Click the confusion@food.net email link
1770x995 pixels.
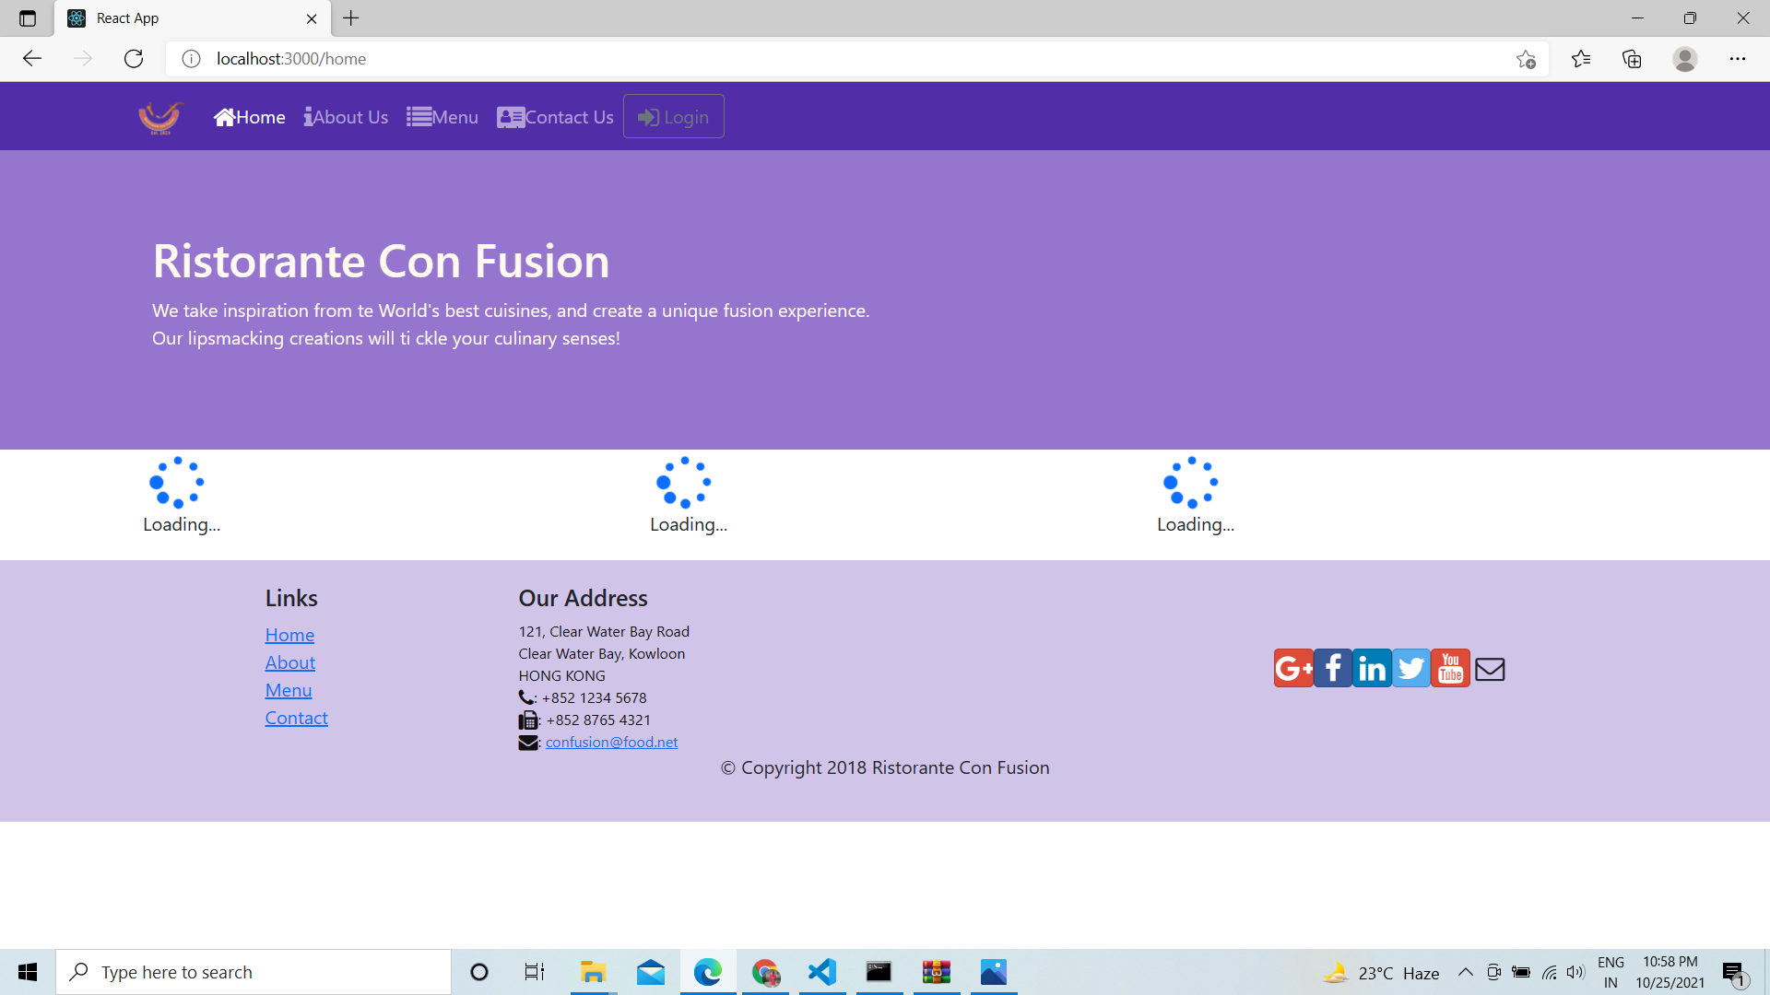pos(611,742)
